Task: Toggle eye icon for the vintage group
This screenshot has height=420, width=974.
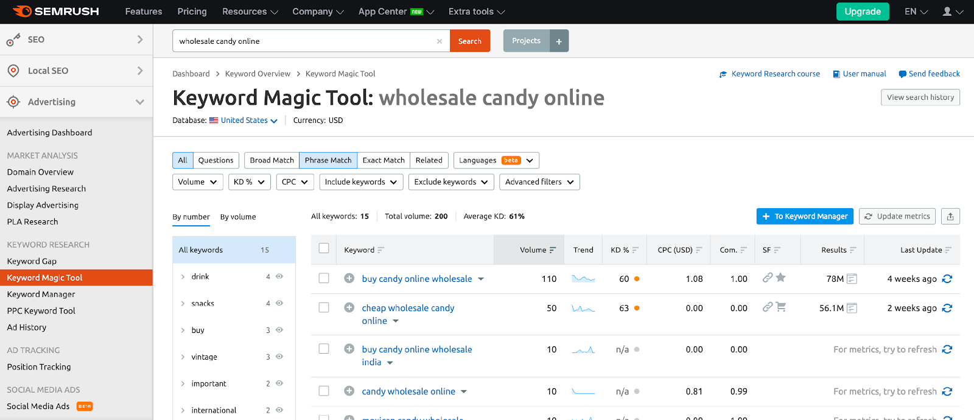Action: coord(279,357)
